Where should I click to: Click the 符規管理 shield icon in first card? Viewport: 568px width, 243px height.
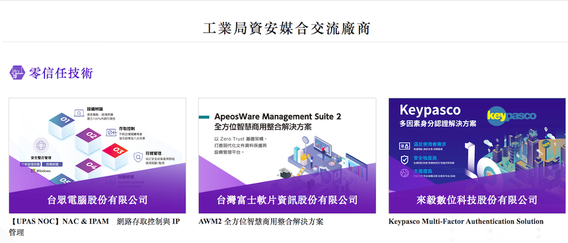(x=138, y=157)
